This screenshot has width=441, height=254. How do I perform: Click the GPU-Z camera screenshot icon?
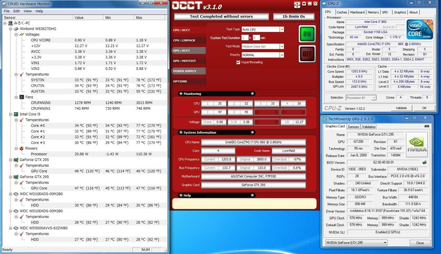click(x=427, y=126)
